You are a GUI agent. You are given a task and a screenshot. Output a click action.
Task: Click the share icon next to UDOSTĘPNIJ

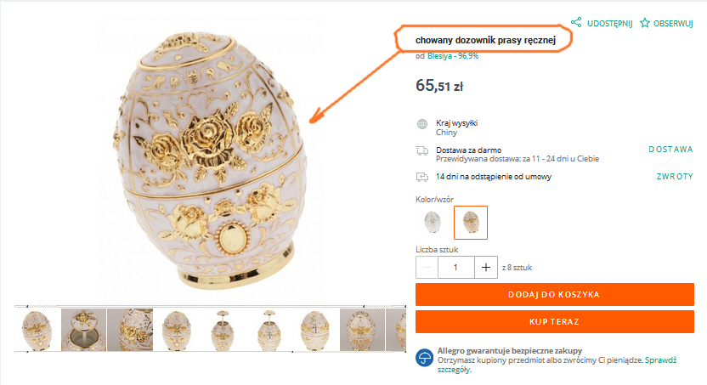pyautogui.click(x=576, y=23)
